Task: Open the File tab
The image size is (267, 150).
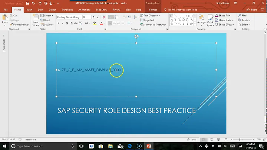Action: [6, 10]
